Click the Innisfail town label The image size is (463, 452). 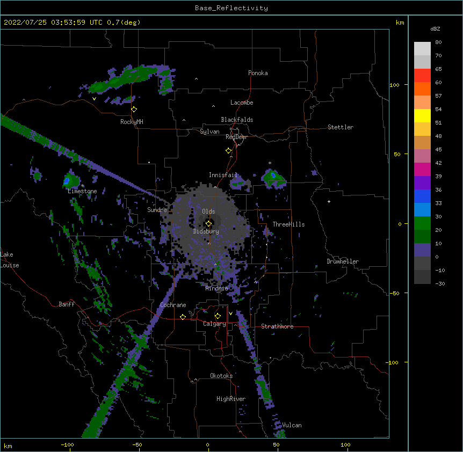pos(223,175)
